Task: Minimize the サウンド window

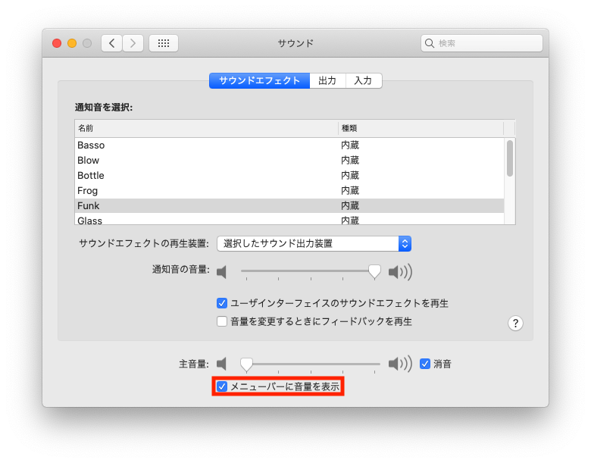Action: coord(72,43)
